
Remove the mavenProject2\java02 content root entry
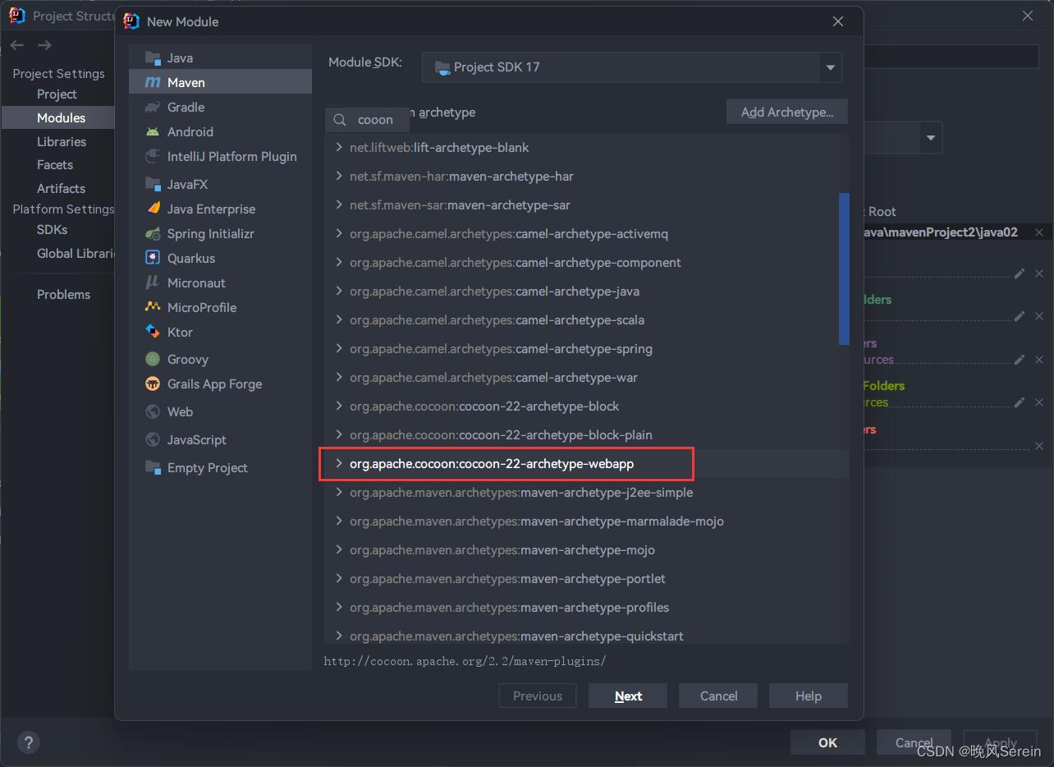point(1039,232)
